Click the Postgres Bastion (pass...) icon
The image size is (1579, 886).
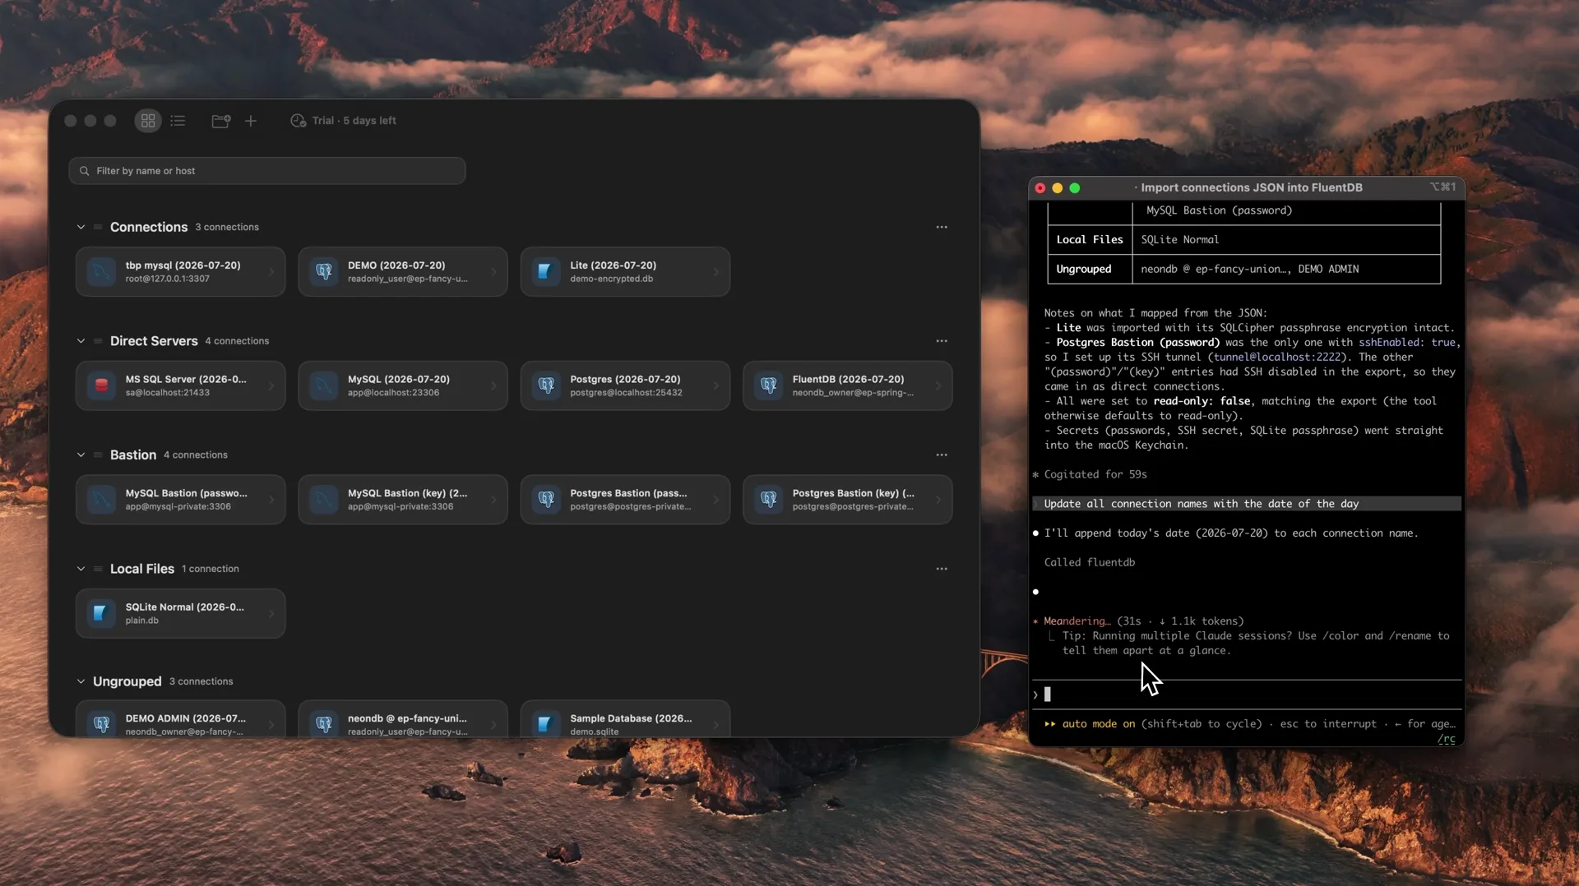[546, 499]
